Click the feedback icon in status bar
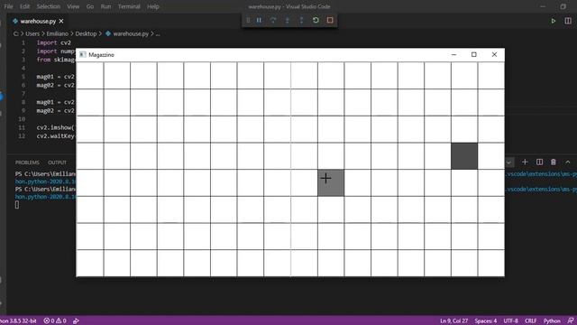The image size is (577, 325). [570, 321]
